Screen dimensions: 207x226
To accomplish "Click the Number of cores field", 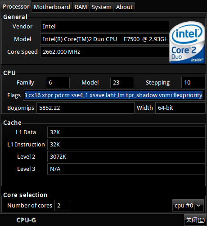I will pyautogui.click(x=62, y=206).
